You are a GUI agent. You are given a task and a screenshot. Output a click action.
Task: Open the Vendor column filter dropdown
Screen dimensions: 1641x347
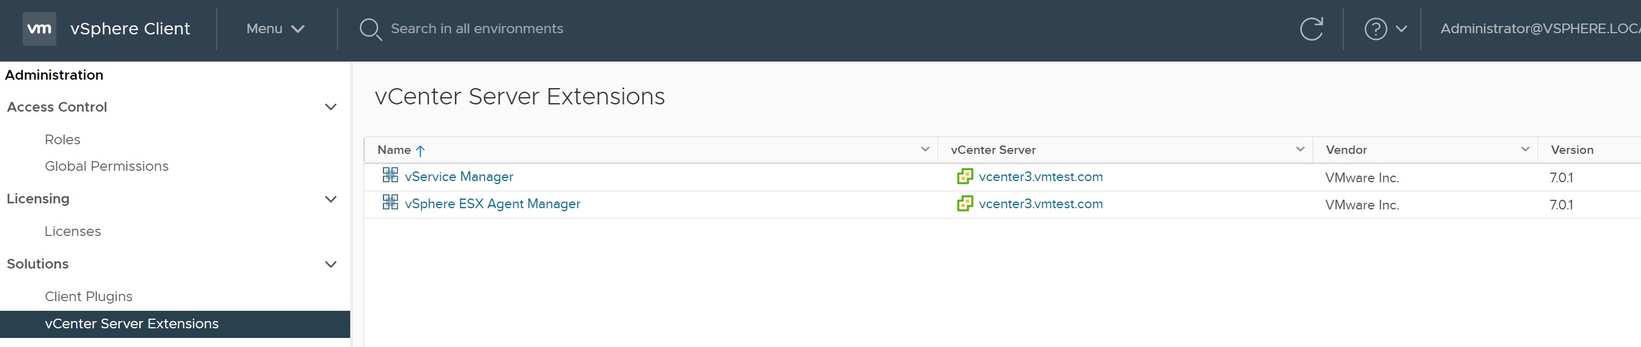pyautogui.click(x=1525, y=149)
